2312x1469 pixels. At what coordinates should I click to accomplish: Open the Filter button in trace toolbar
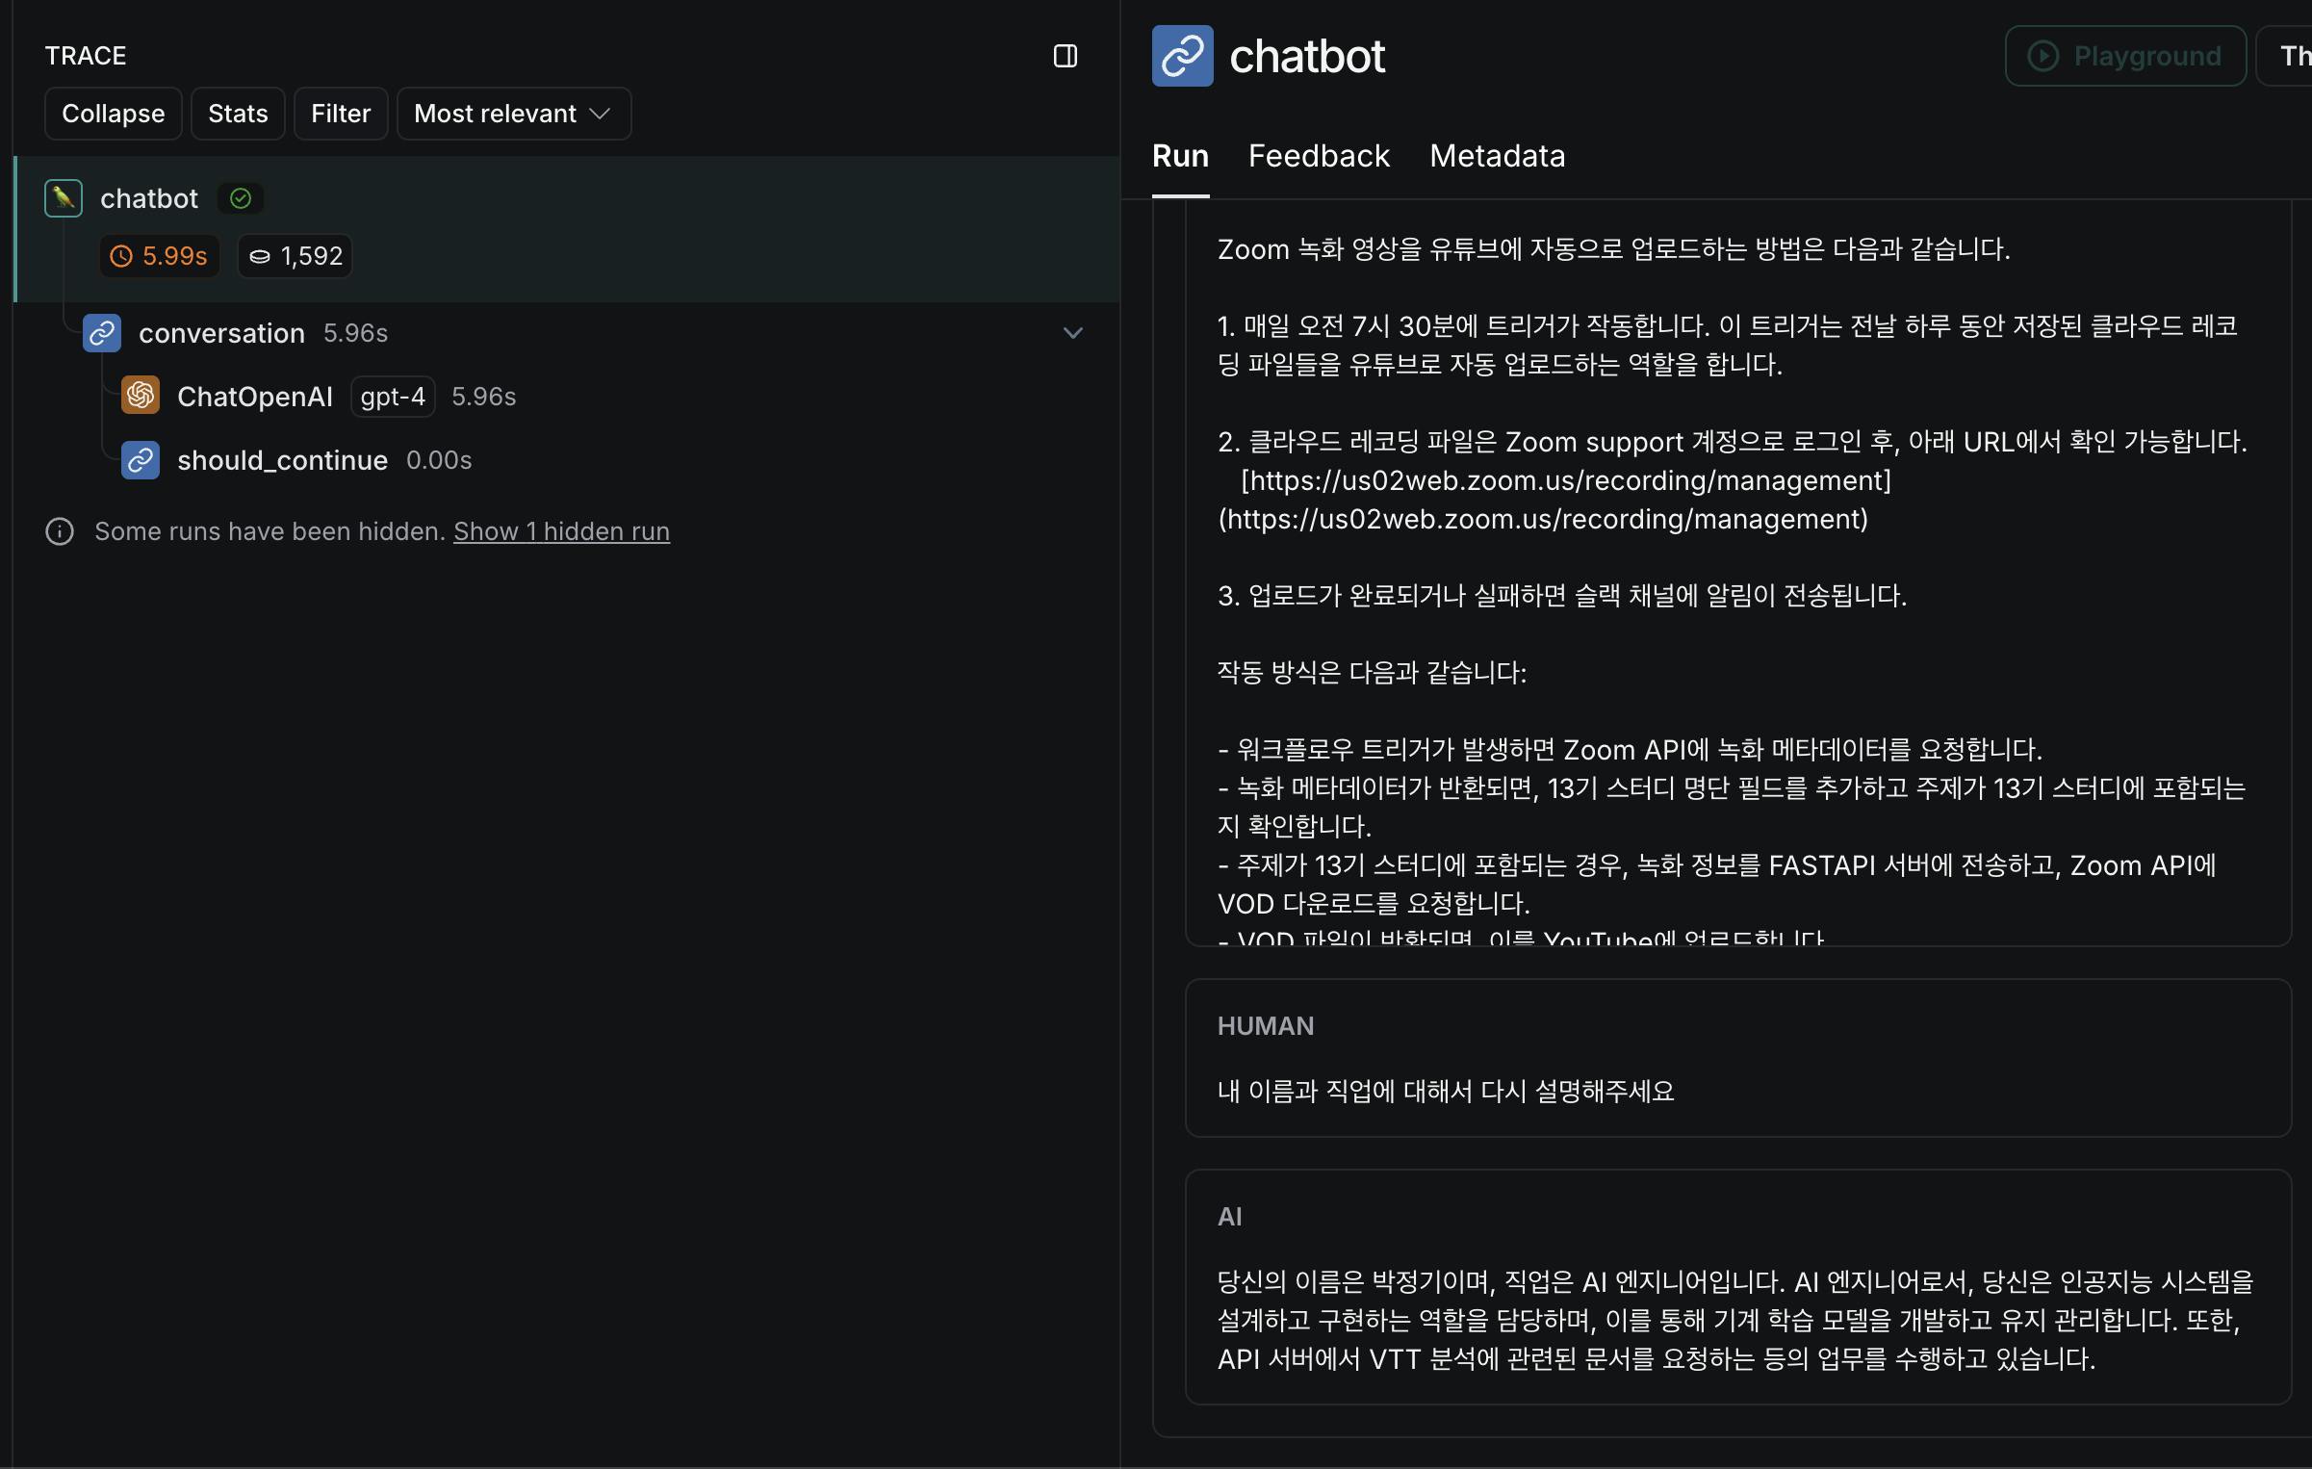(341, 114)
